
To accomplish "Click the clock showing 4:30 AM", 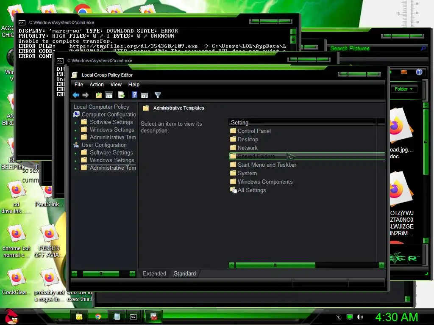I will pyautogui.click(x=397, y=317).
